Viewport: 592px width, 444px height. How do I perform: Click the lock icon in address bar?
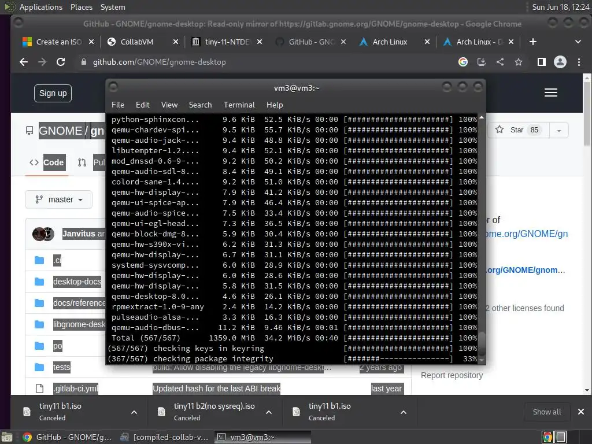[x=84, y=62]
